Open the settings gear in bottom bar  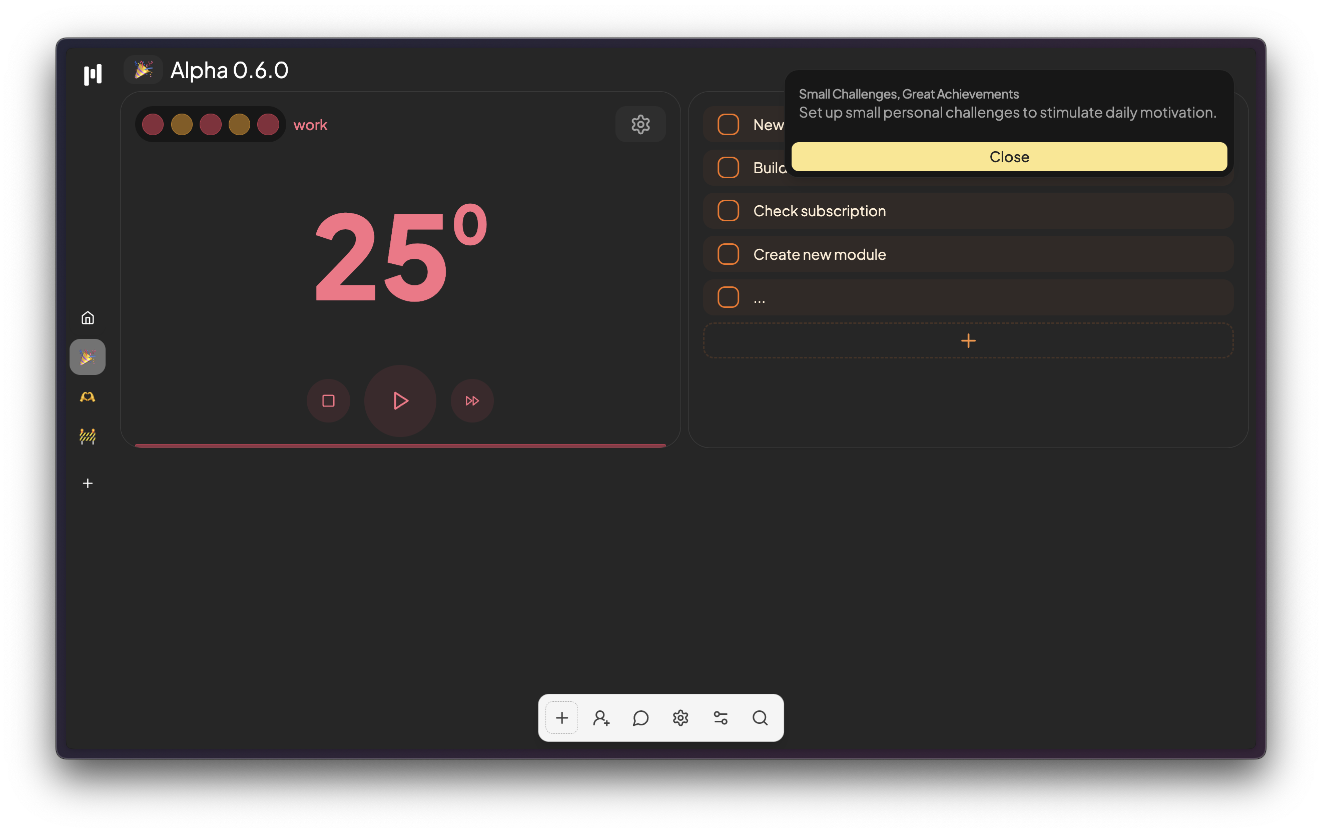[x=680, y=718]
